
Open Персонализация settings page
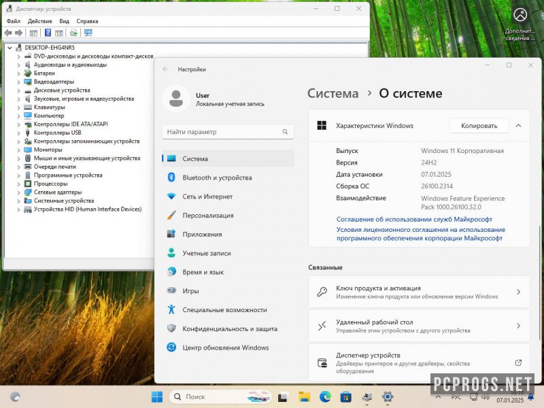click(228, 216)
